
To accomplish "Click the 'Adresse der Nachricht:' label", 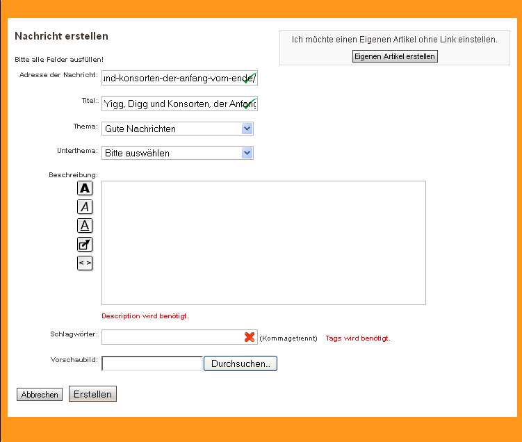I will (58, 75).
